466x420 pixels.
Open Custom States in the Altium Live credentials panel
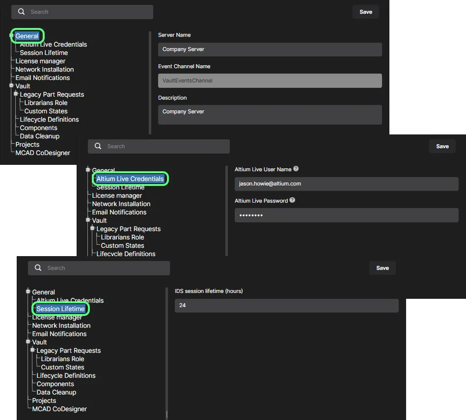tap(122, 246)
